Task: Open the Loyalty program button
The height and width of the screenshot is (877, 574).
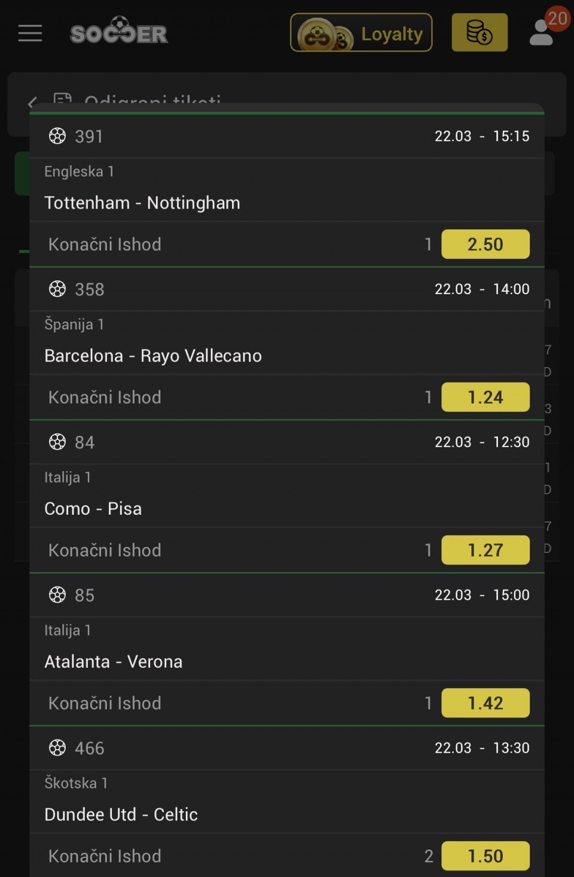Action: (361, 33)
